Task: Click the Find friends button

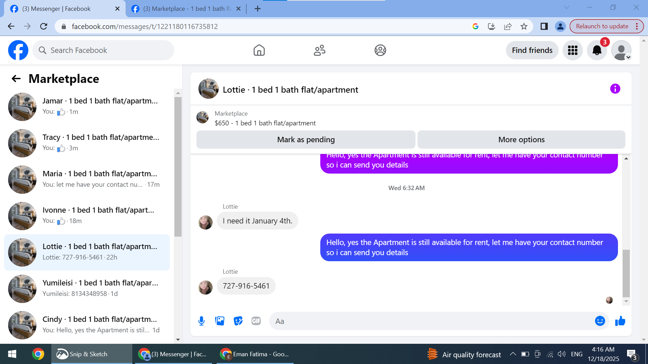Action: pos(532,50)
